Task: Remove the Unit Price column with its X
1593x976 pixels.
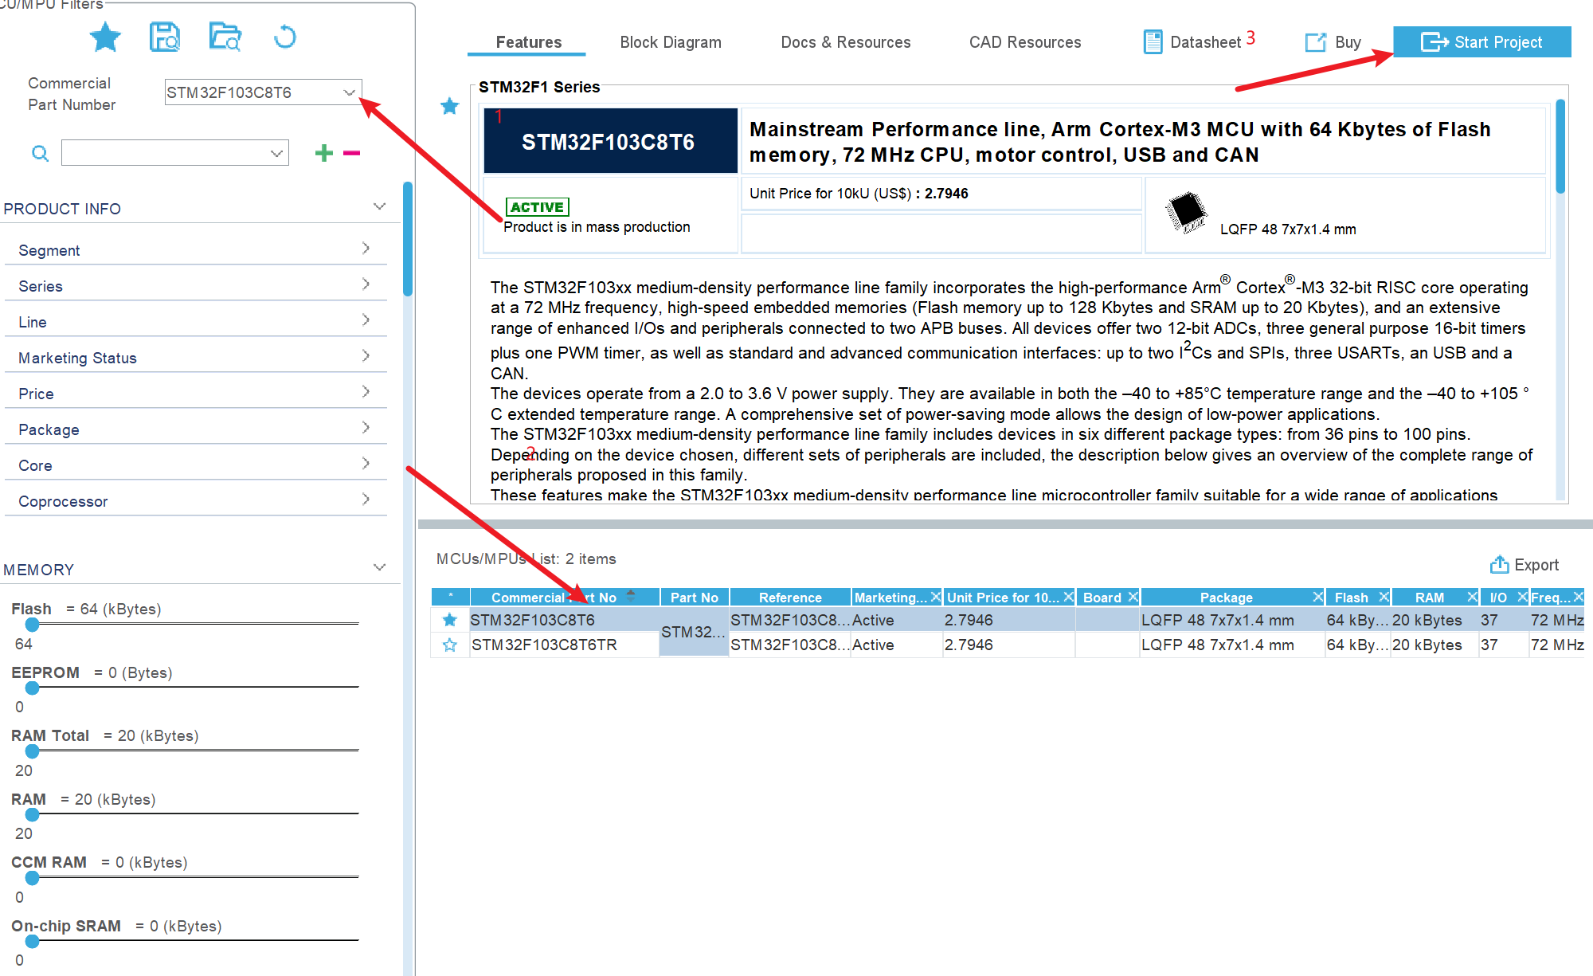Action: (1069, 597)
